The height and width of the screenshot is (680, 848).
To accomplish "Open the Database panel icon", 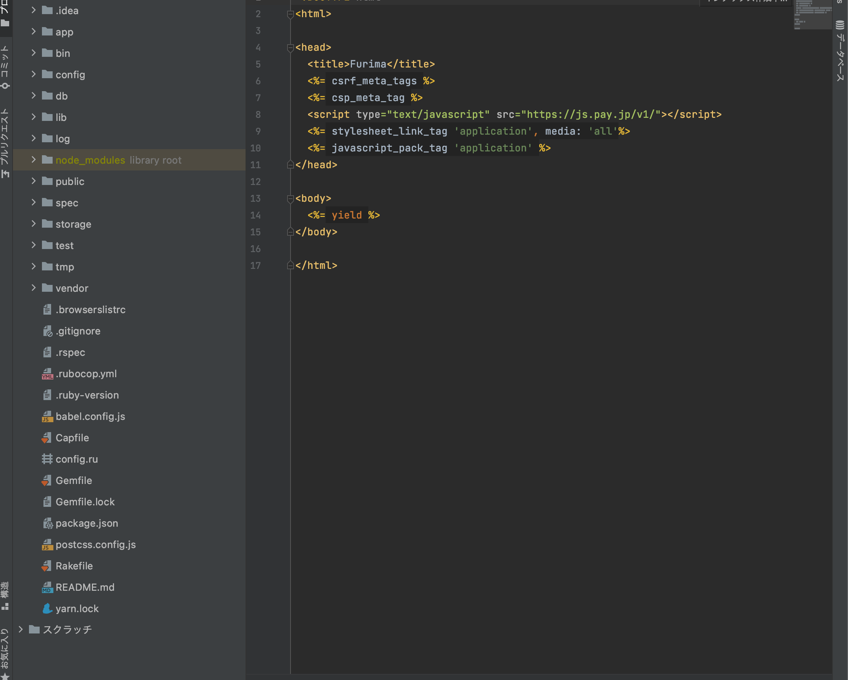I will 840,25.
